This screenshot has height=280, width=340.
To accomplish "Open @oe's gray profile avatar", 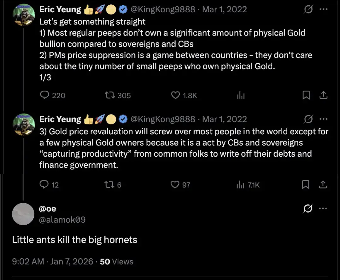I will click(x=23, y=214).
